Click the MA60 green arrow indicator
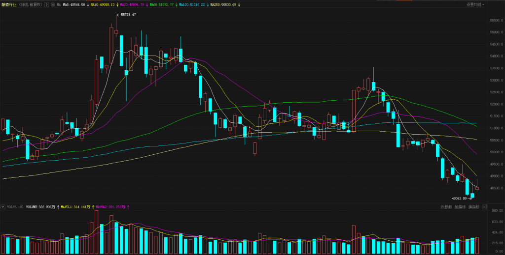 177,4
